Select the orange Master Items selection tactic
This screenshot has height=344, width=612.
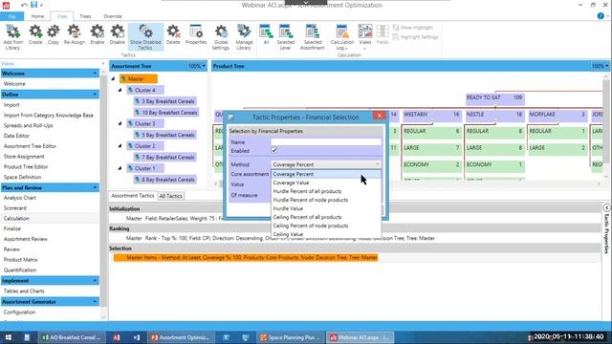[246, 257]
